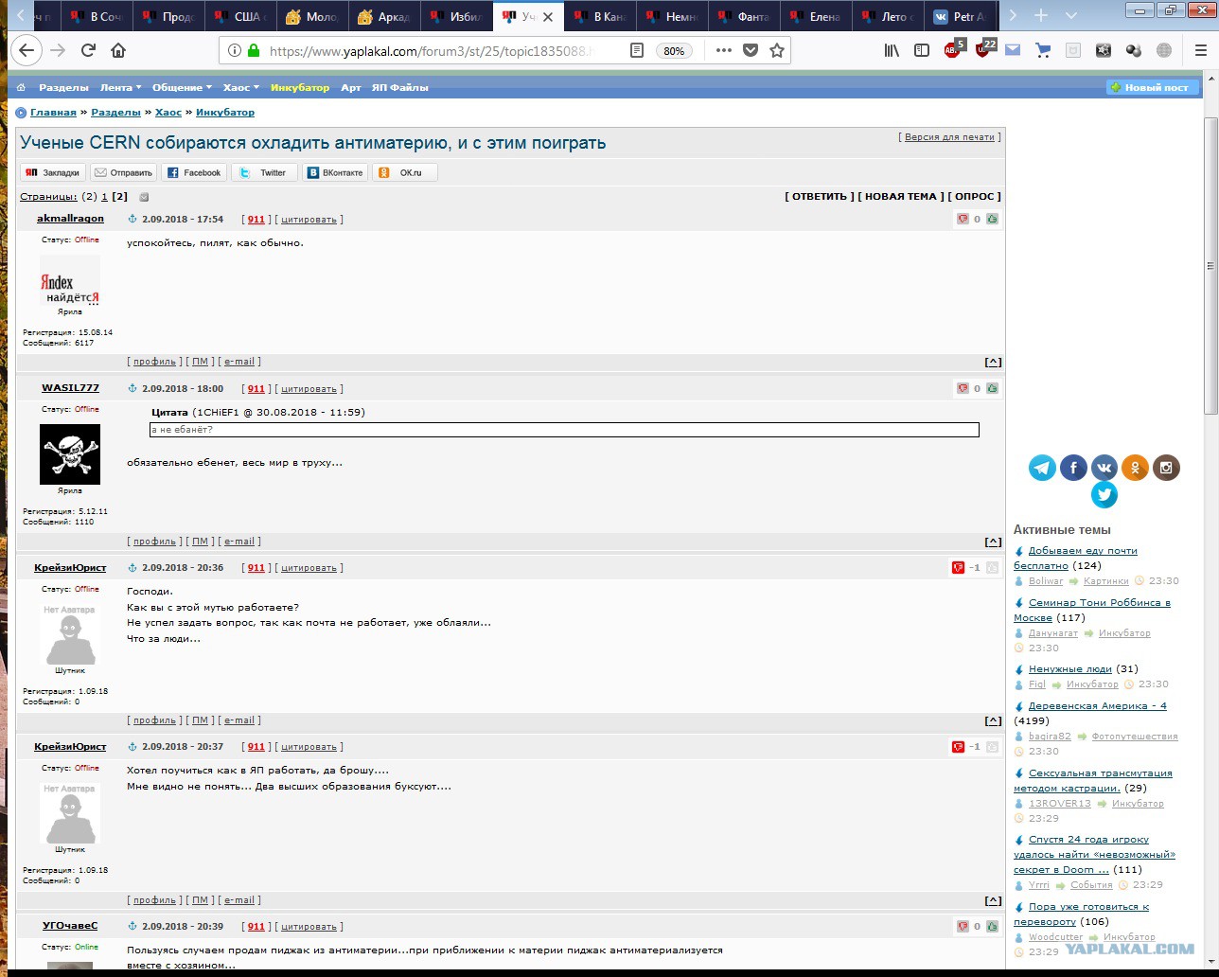This screenshot has height=977, width=1219.
Task: Downvote УГОчавеС's post with red icon
Action: [x=963, y=926]
